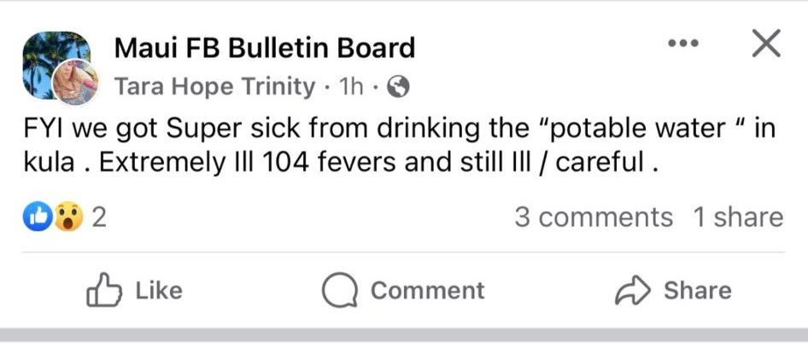Click the thumbs-up outline Like icon
Screen dimensions: 808x347
coord(102,291)
